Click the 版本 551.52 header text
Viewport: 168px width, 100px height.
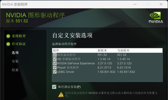17,21
